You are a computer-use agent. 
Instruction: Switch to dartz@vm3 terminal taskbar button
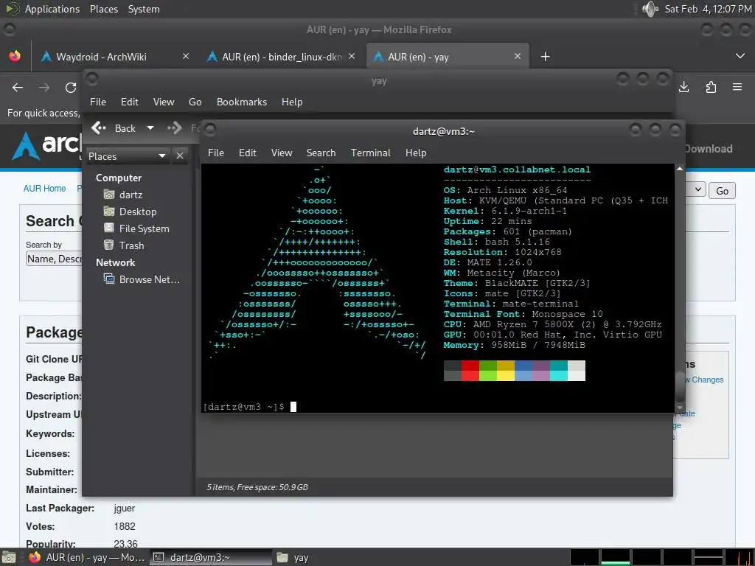tap(211, 557)
